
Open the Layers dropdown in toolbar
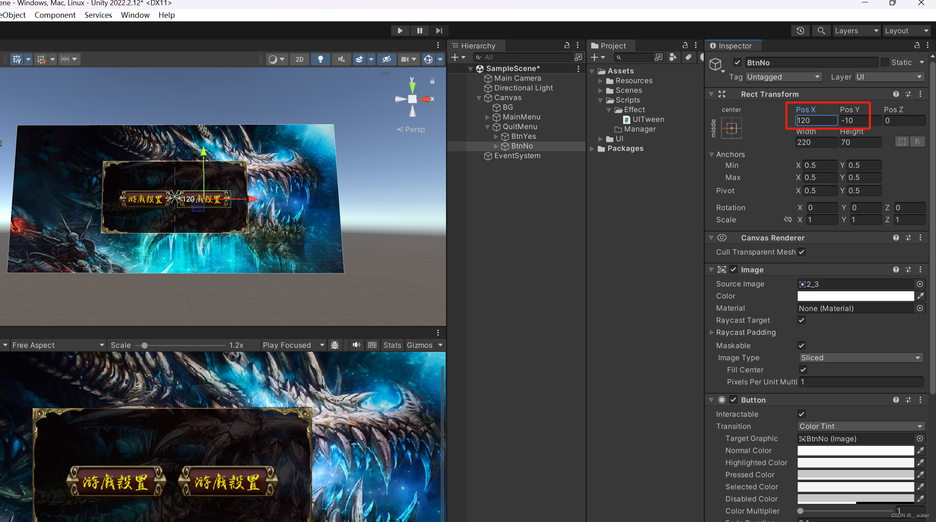point(857,31)
